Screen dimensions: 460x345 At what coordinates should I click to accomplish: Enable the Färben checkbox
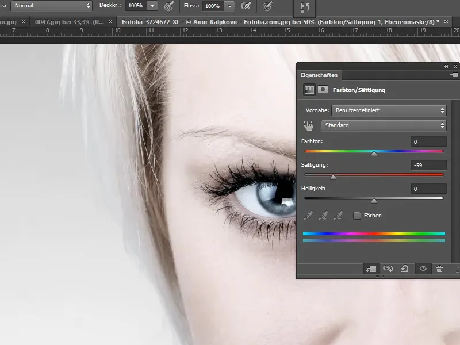pos(357,216)
